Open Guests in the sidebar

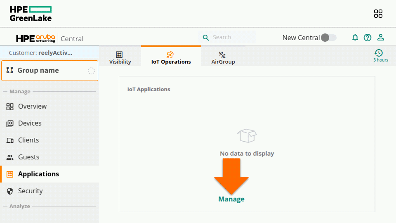coord(49,157)
